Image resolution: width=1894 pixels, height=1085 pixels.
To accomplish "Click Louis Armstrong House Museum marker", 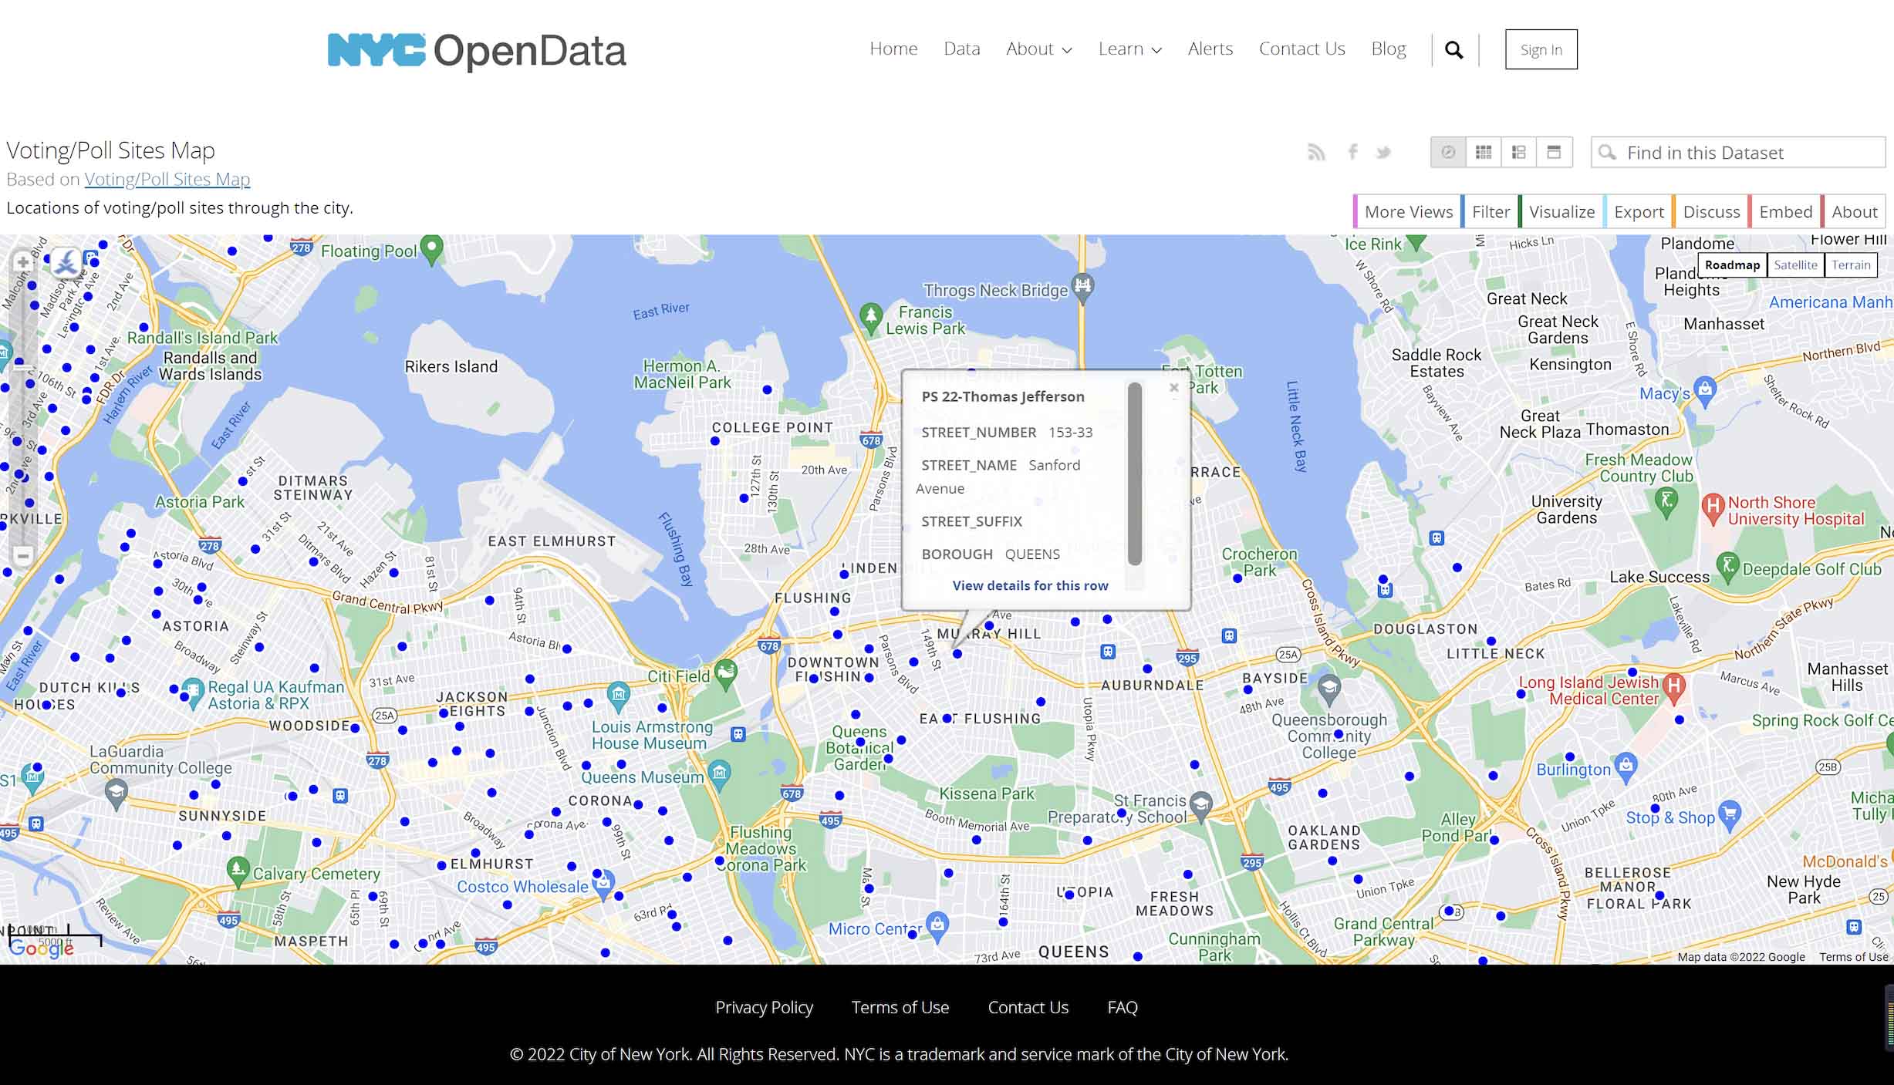I will coord(618,696).
